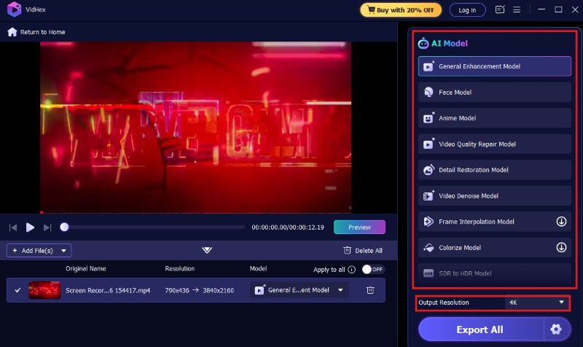Toggle the Apply to all switch
583x347 pixels.
coord(372,269)
